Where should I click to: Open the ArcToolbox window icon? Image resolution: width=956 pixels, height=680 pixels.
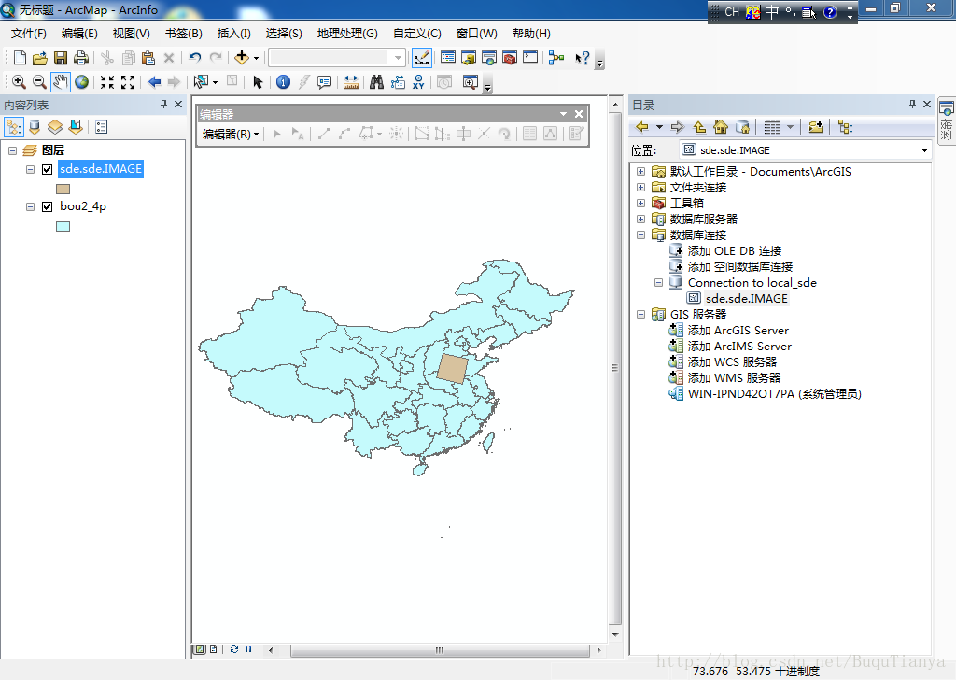(510, 58)
